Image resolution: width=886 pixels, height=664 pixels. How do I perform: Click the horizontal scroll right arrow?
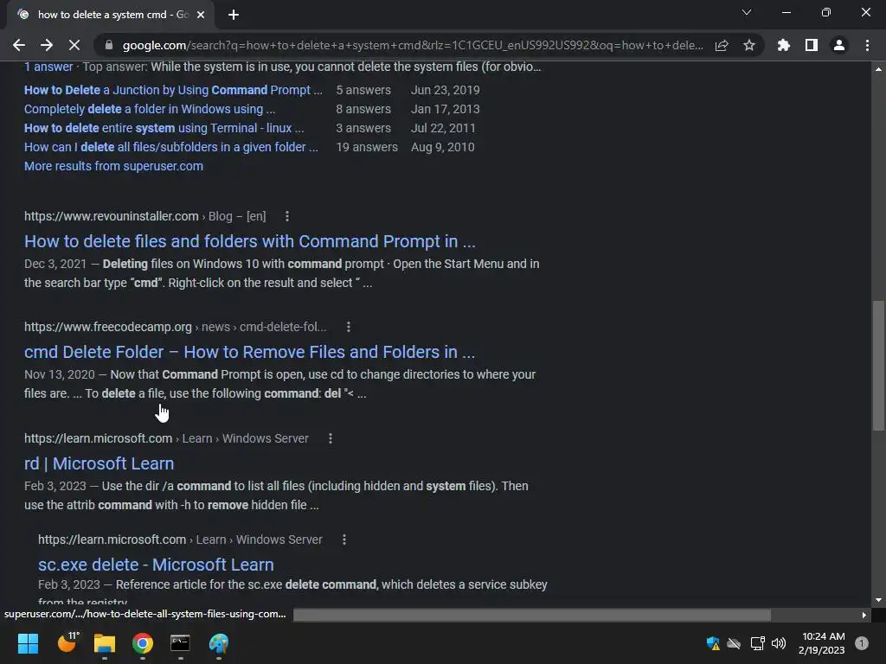[x=864, y=616]
